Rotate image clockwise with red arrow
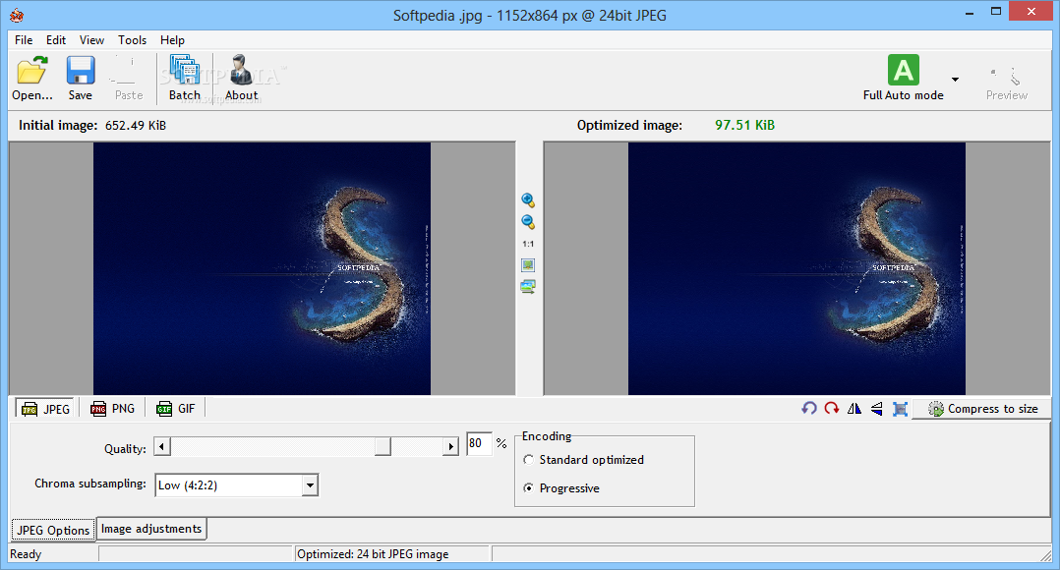This screenshot has width=1060, height=570. click(832, 409)
